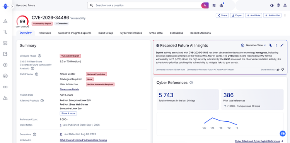
Task: Click the thumbs down feedback icon
Action: [282, 70]
